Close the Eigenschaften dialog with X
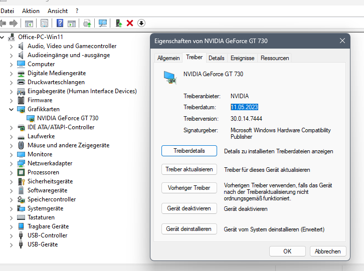 342,41
